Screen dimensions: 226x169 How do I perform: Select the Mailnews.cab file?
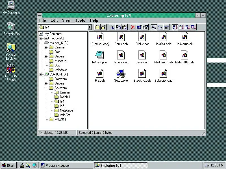click(x=163, y=57)
